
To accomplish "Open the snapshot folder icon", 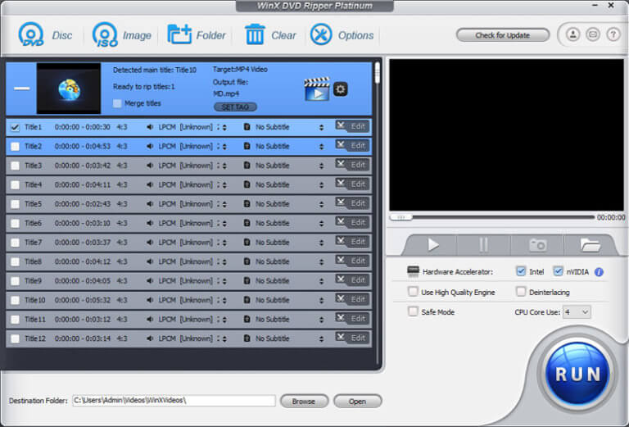I will click(590, 244).
